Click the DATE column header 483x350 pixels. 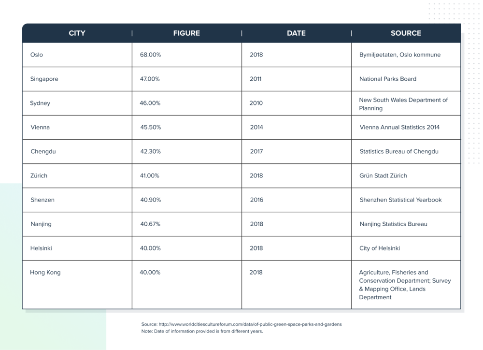297,33
